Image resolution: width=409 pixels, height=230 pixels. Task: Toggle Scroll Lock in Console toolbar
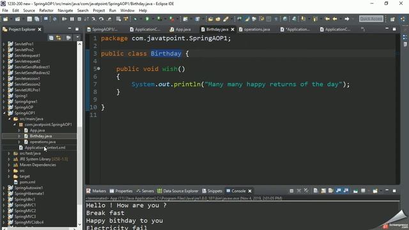tap(323, 191)
